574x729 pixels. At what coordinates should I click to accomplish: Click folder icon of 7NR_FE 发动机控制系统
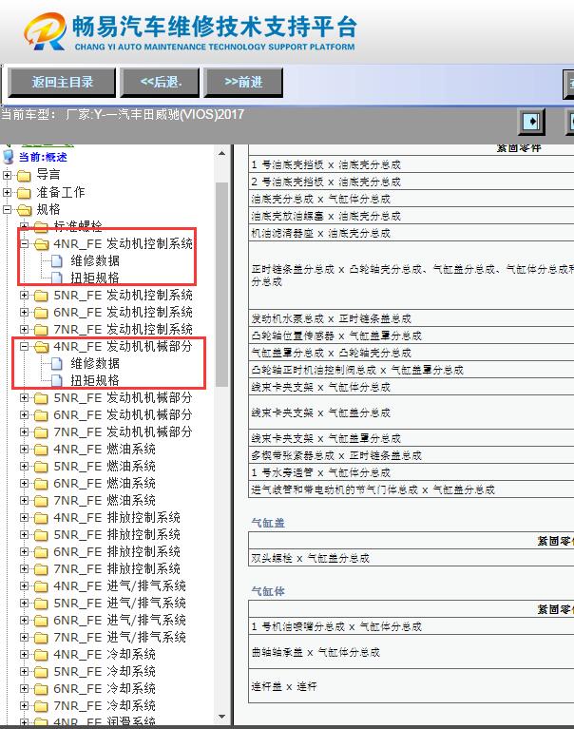pos(42,330)
